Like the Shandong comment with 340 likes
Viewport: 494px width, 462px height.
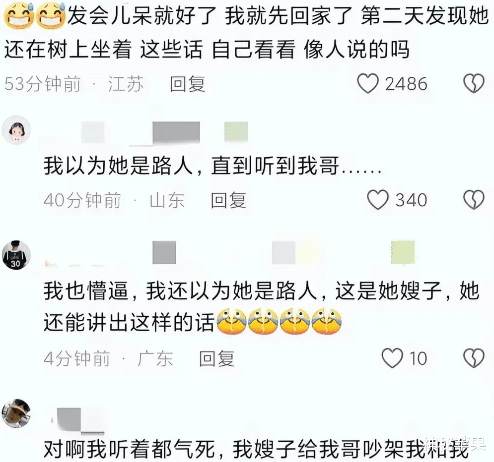pyautogui.click(x=378, y=200)
